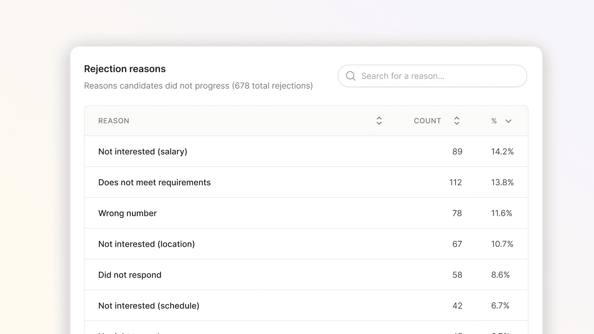Click the search magnifier icon
The image size is (594, 334).
pos(350,76)
